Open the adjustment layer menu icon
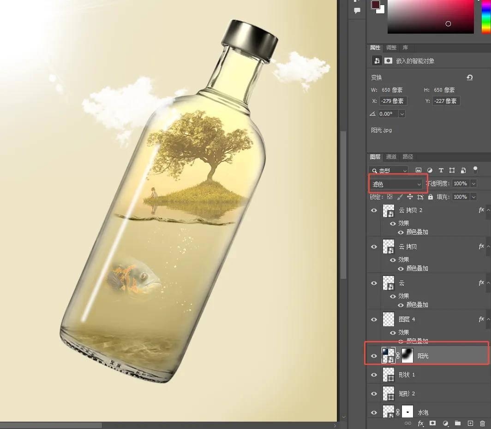 445,423
